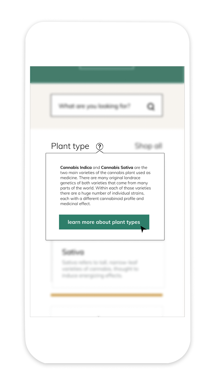Image resolution: width=215 pixels, height=385 pixels.
Task: Click the beige area beside search box
Action: tap(40, 106)
